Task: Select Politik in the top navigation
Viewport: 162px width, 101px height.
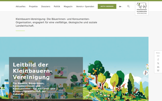Action: tap(57, 6)
